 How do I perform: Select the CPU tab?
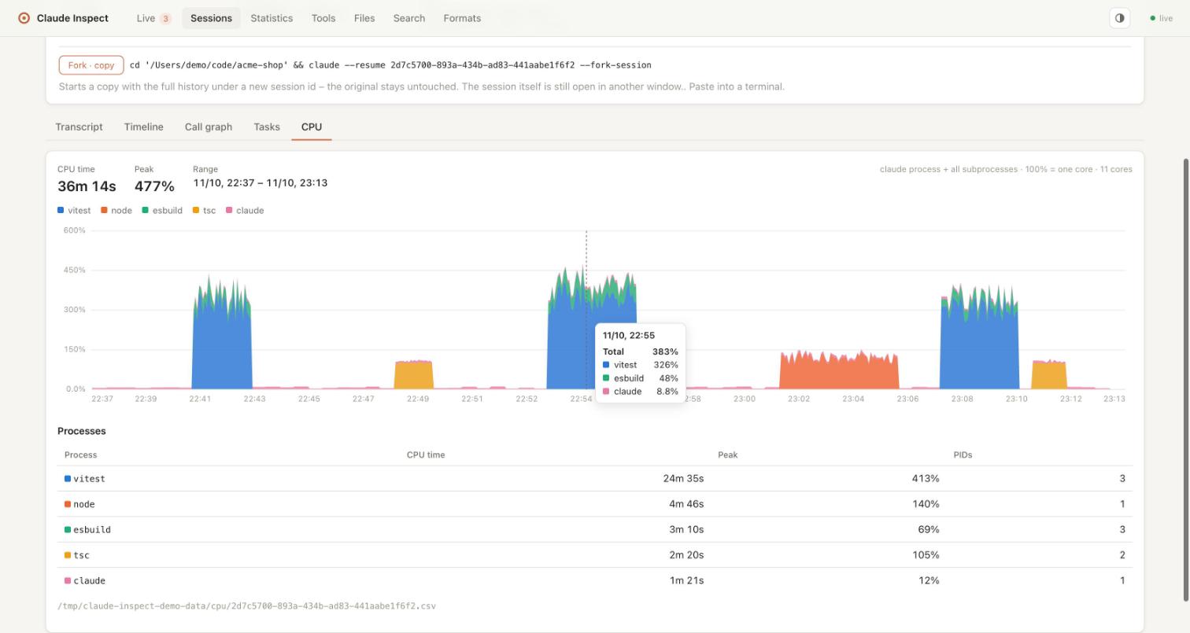(x=312, y=127)
